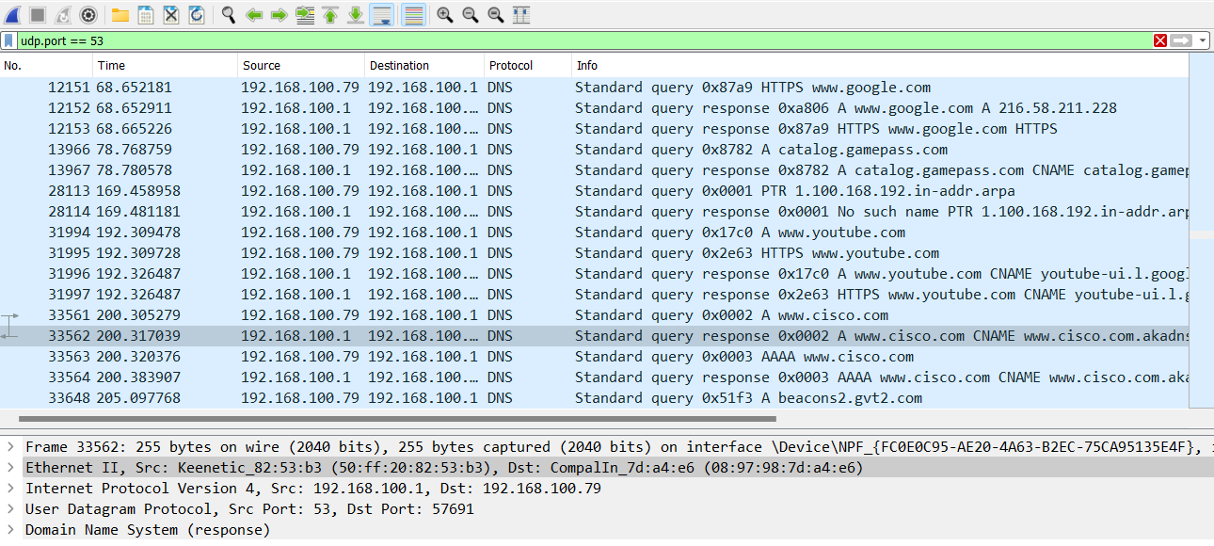This screenshot has width=1214, height=546.
Task: Open the recent display filters dropdown
Action: pyautogui.click(x=1203, y=40)
